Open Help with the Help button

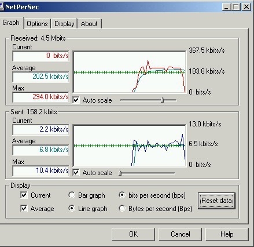(x=227, y=234)
